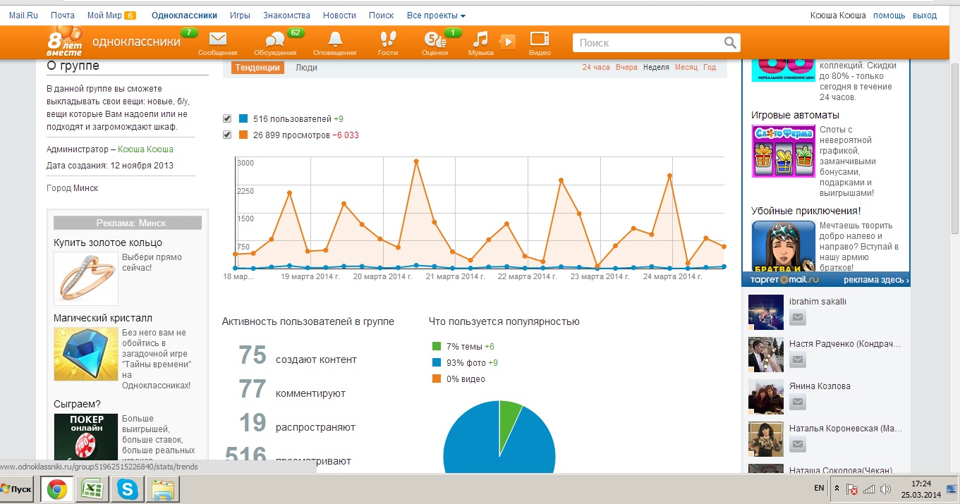
Task: Open the Игровые автоматы slots ad image
Action: (x=783, y=152)
